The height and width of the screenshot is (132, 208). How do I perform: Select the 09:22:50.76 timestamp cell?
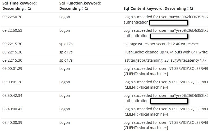tap(12, 17)
